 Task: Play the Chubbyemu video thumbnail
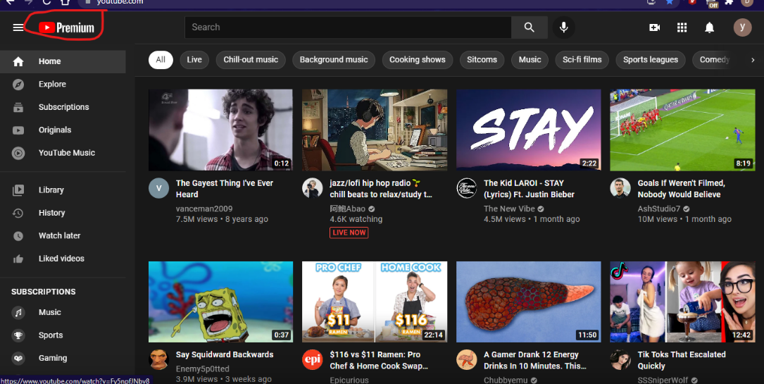pos(529,302)
